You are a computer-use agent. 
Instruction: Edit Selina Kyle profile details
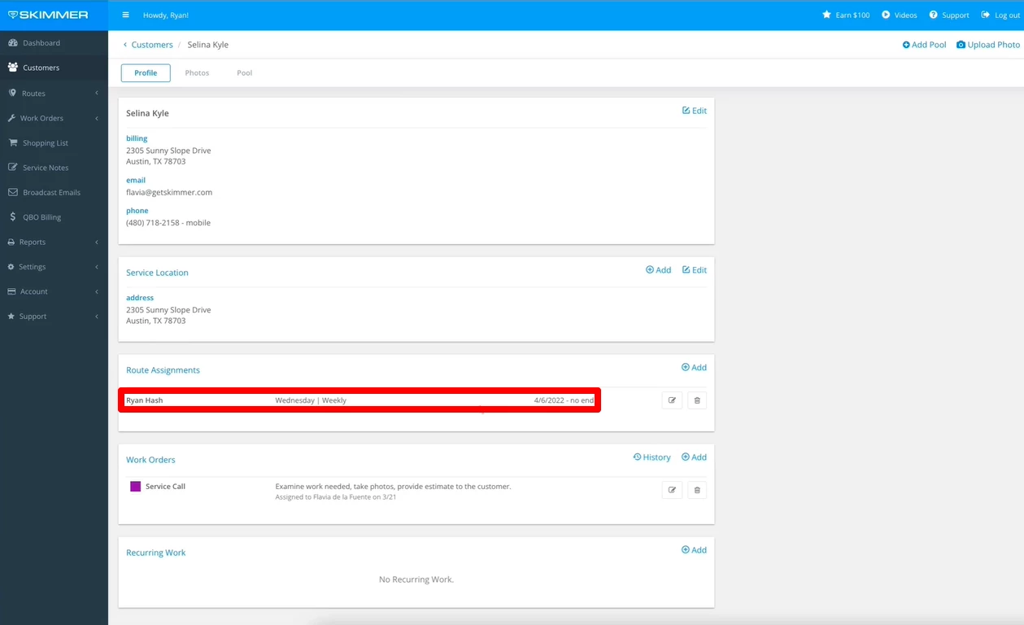click(694, 111)
